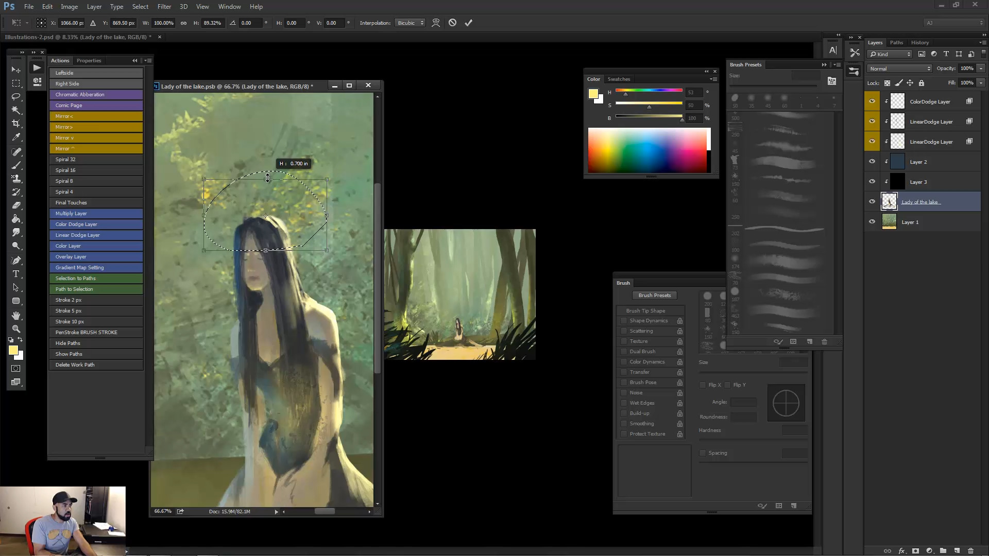Select the Lasso tool
This screenshot has width=989, height=556.
point(16,97)
